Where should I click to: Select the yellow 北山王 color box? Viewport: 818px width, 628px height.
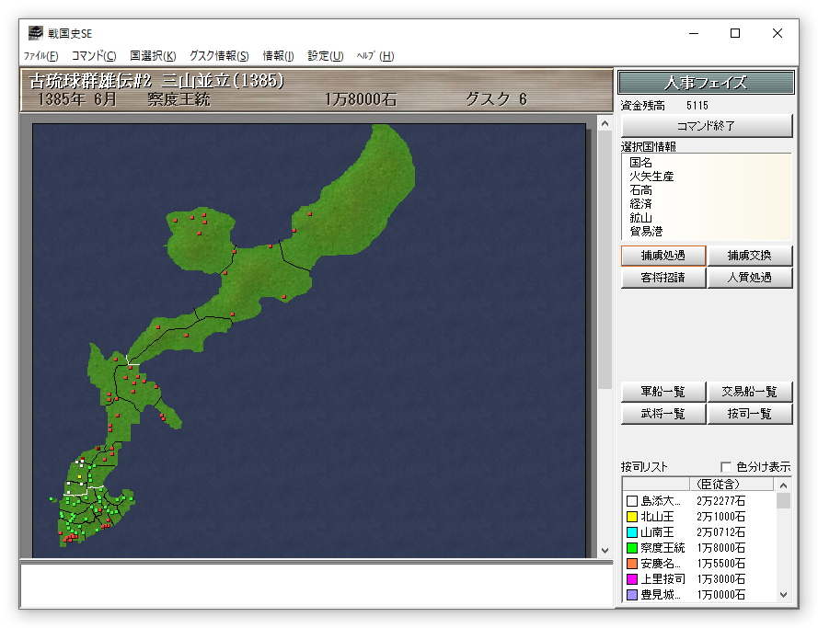(632, 517)
